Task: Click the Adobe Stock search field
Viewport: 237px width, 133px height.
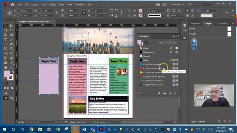Action: (200, 4)
